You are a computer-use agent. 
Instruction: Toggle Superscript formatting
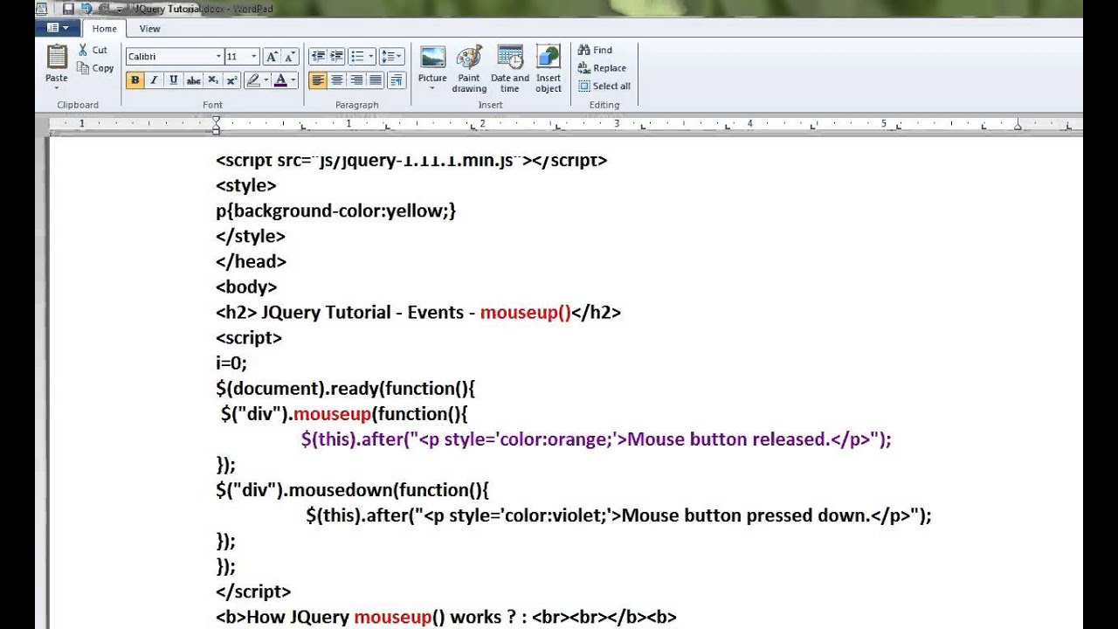tap(231, 80)
